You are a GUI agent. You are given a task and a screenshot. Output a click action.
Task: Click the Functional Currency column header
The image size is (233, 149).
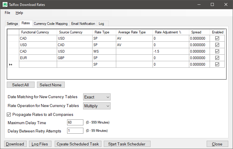pos(38,32)
